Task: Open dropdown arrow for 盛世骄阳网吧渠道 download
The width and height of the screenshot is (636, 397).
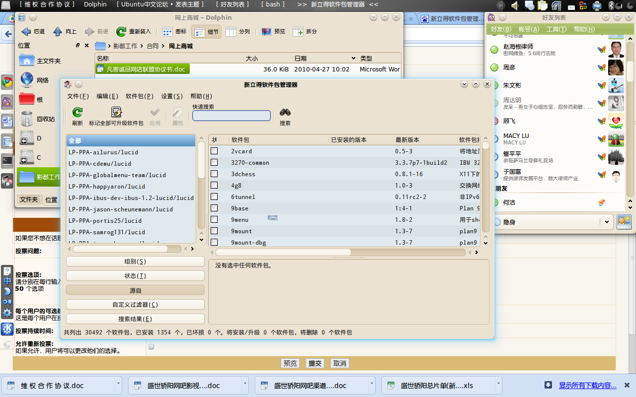Action: pos(372,385)
